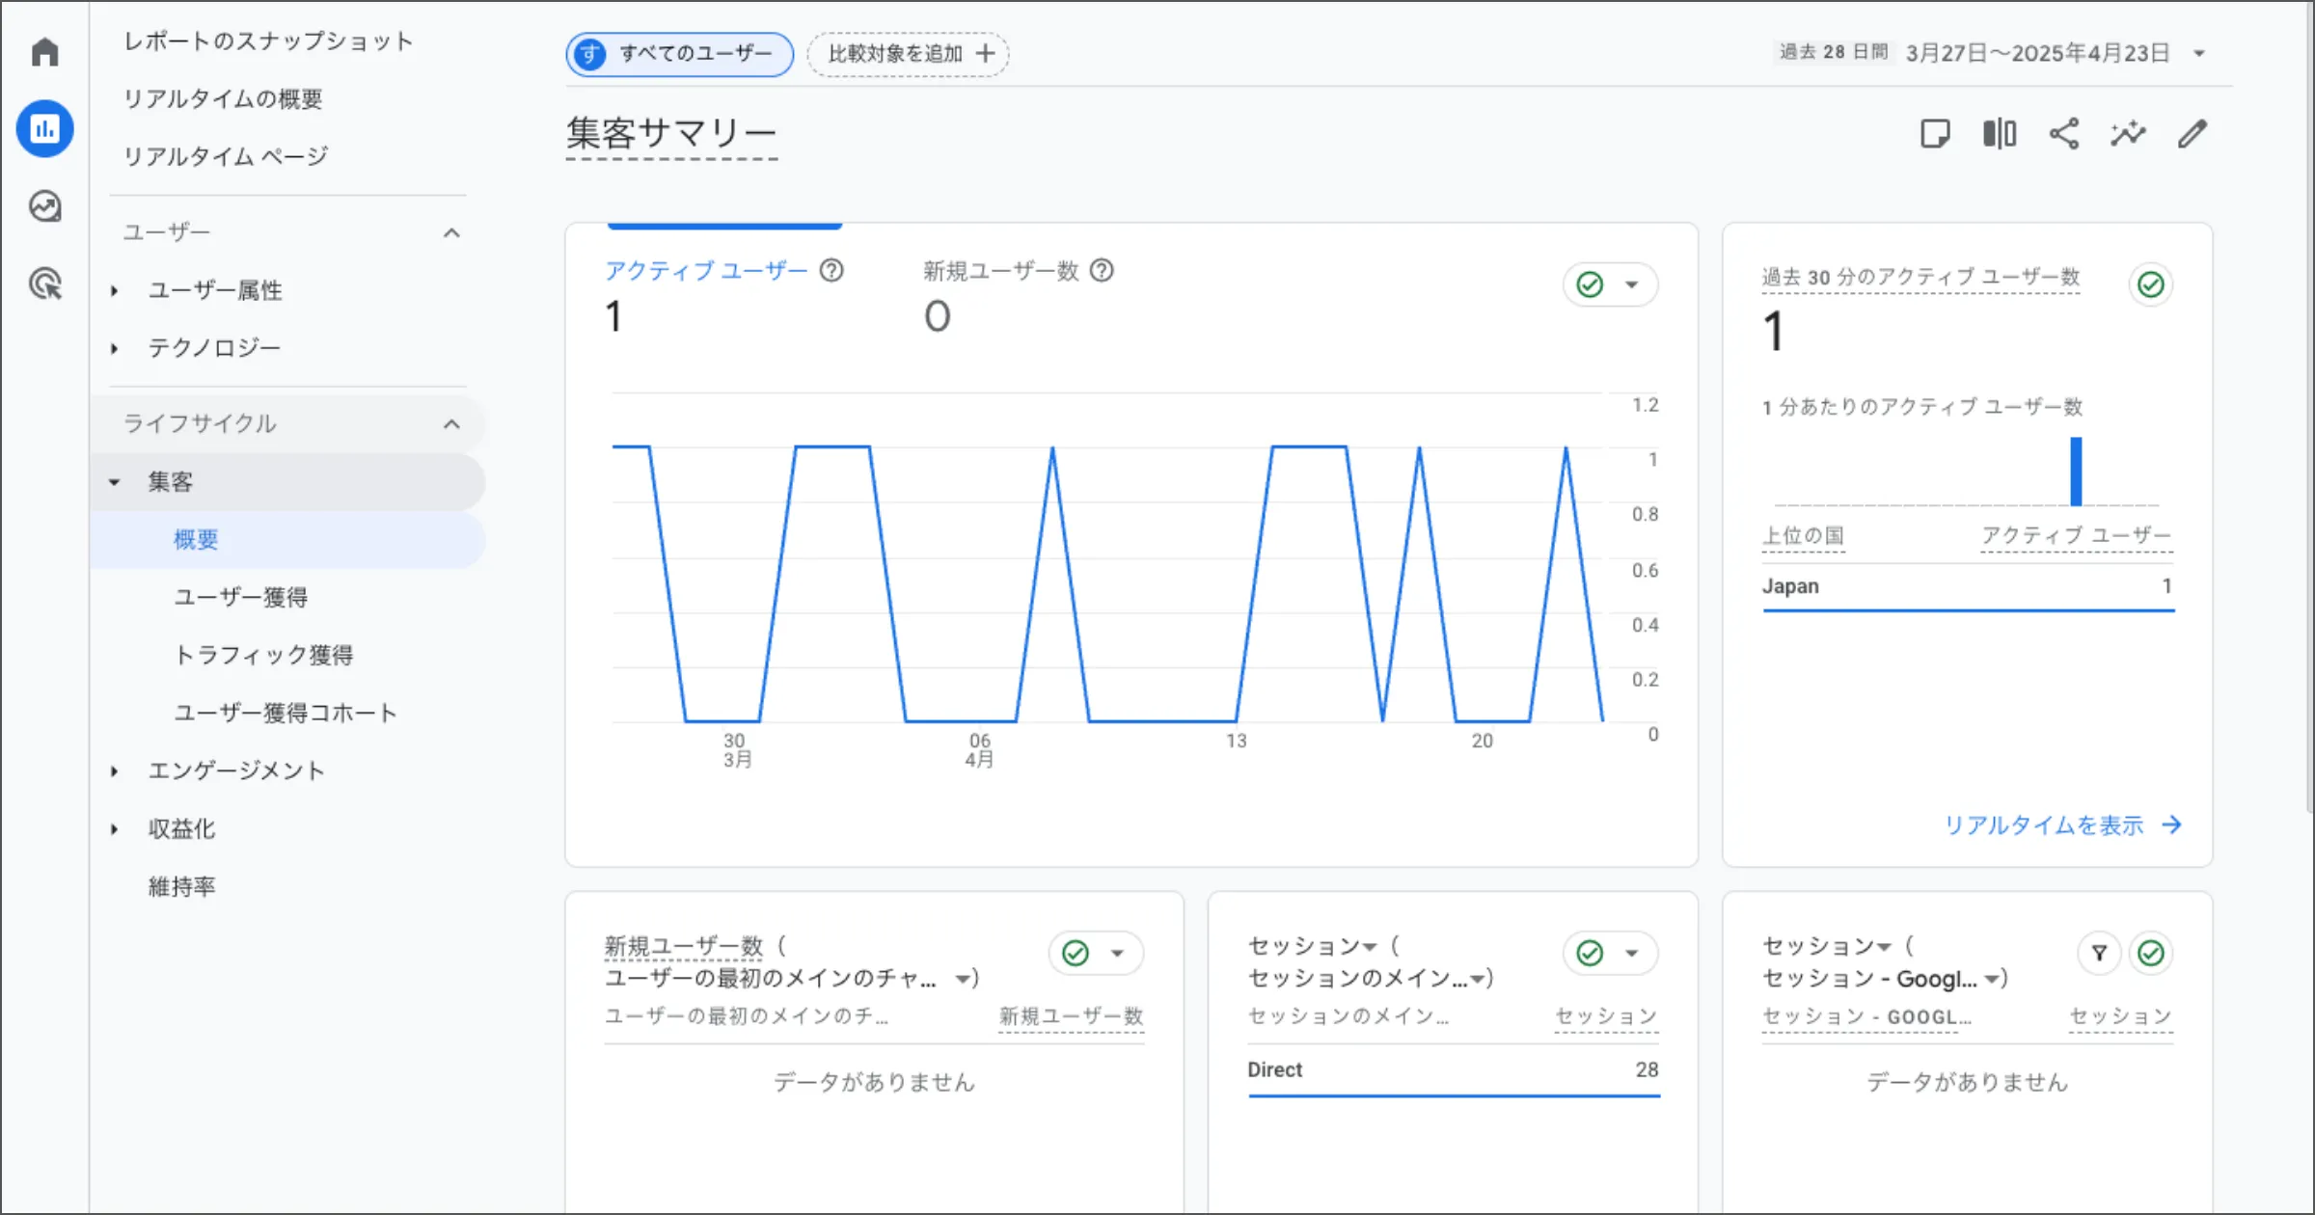Image resolution: width=2315 pixels, height=1215 pixels.
Task: Open ユーザー獲得 report
Action: 241,598
